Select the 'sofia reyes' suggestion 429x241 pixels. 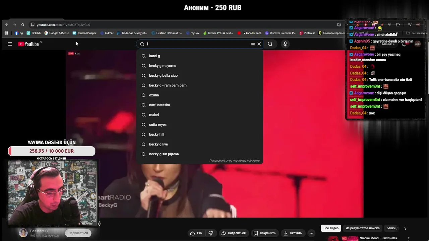point(200,125)
